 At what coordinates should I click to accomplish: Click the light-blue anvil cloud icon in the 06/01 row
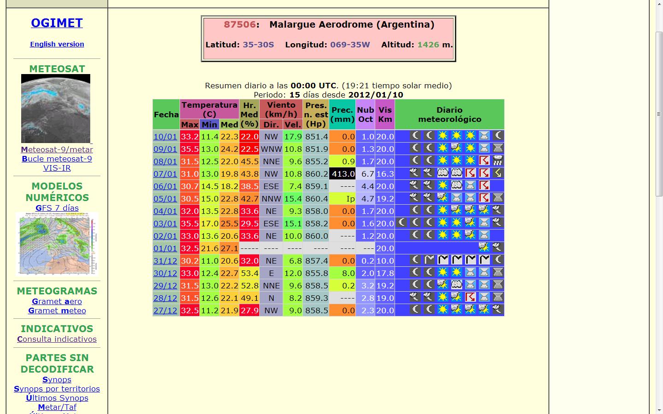point(470,185)
